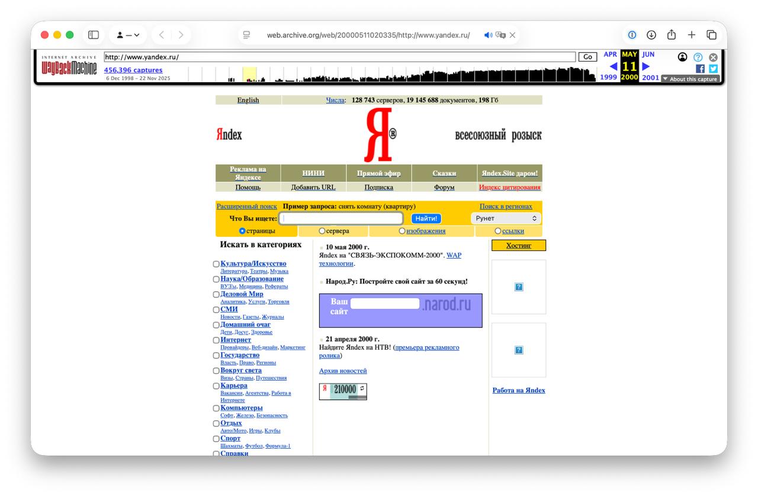This screenshot has width=758, height=496.
Task: Enable the СМИ category checkbox
Action: 216,310
